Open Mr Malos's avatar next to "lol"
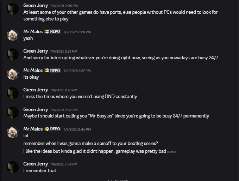This screenshot has width=239, height=181. [x=13, y=132]
